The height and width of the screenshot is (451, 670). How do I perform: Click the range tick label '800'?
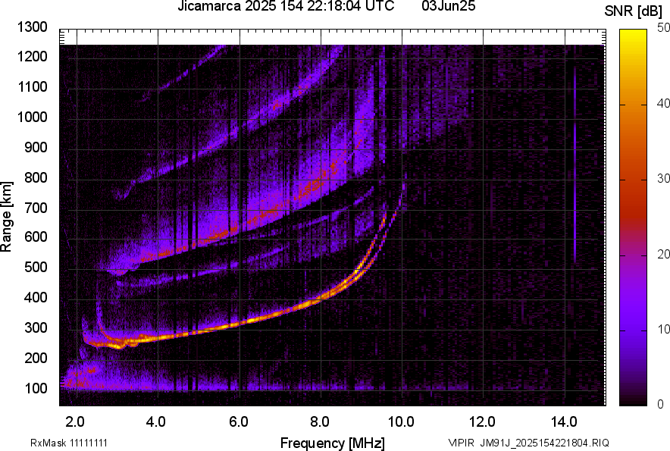coord(36,177)
